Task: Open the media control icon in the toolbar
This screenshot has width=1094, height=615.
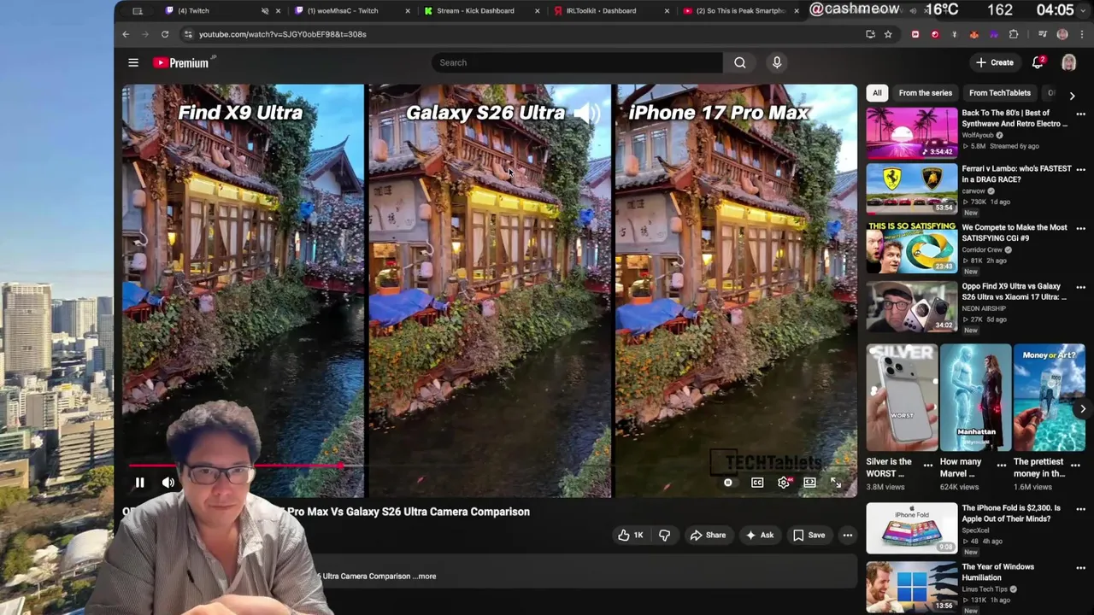Action: click(1043, 34)
